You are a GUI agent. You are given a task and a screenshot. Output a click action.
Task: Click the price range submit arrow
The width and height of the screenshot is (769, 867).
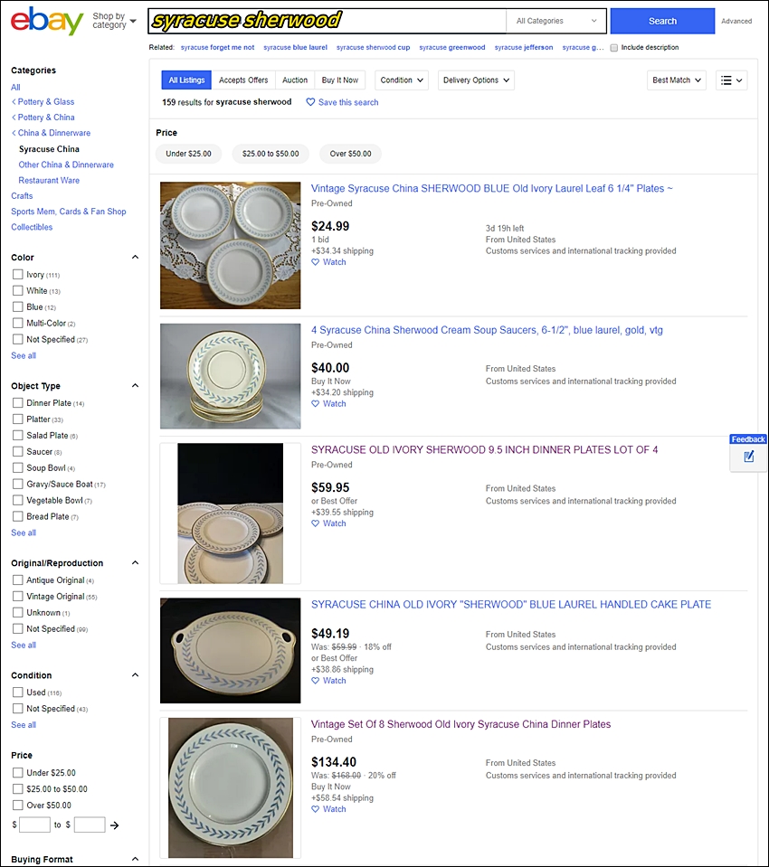(115, 825)
